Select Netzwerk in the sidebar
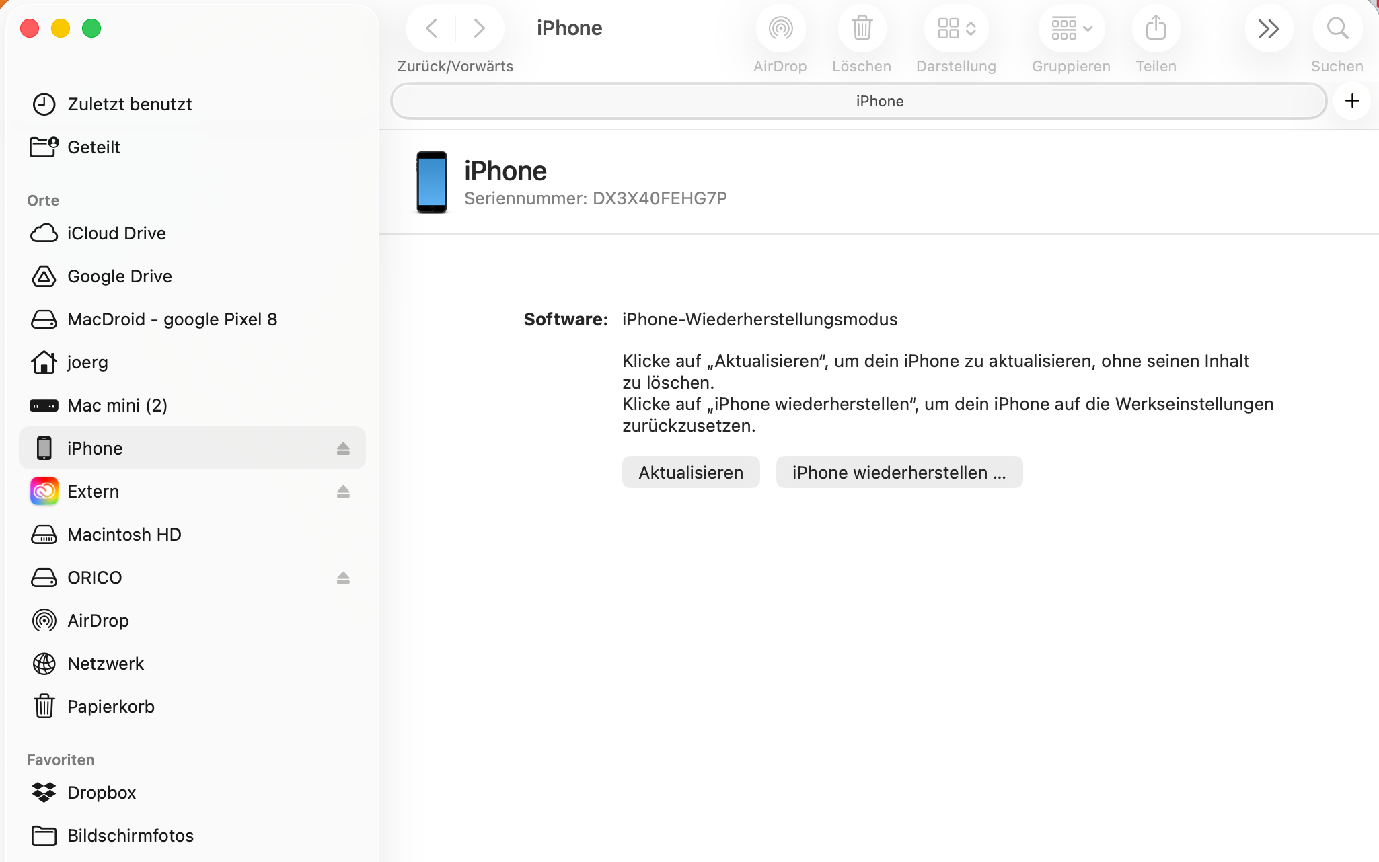 pyautogui.click(x=105, y=663)
